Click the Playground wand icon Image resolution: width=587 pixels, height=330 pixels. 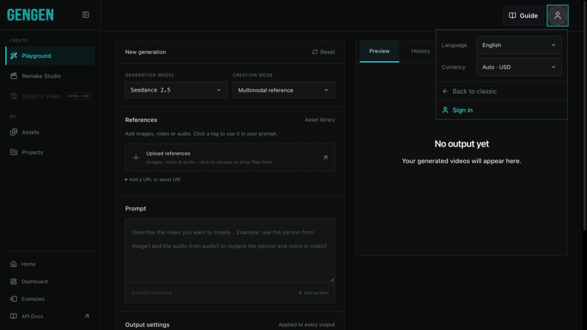click(13, 56)
